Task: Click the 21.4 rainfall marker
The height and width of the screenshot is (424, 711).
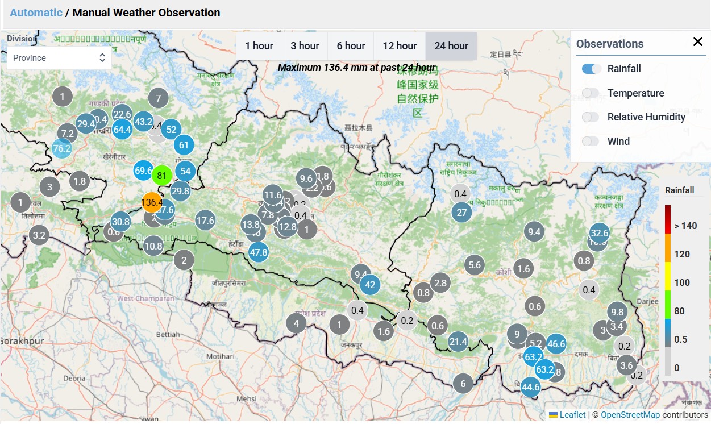Action: coord(458,342)
